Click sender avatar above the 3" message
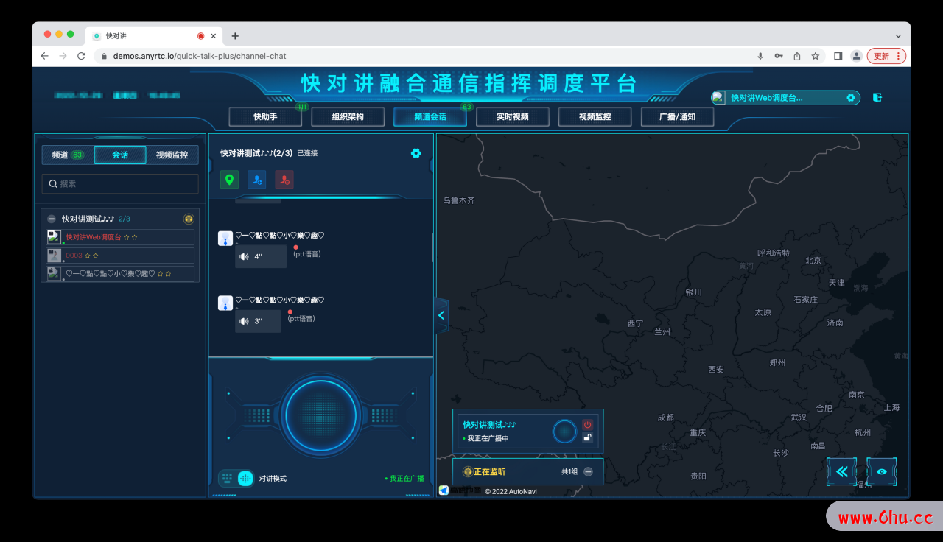The height and width of the screenshot is (542, 943). [225, 303]
